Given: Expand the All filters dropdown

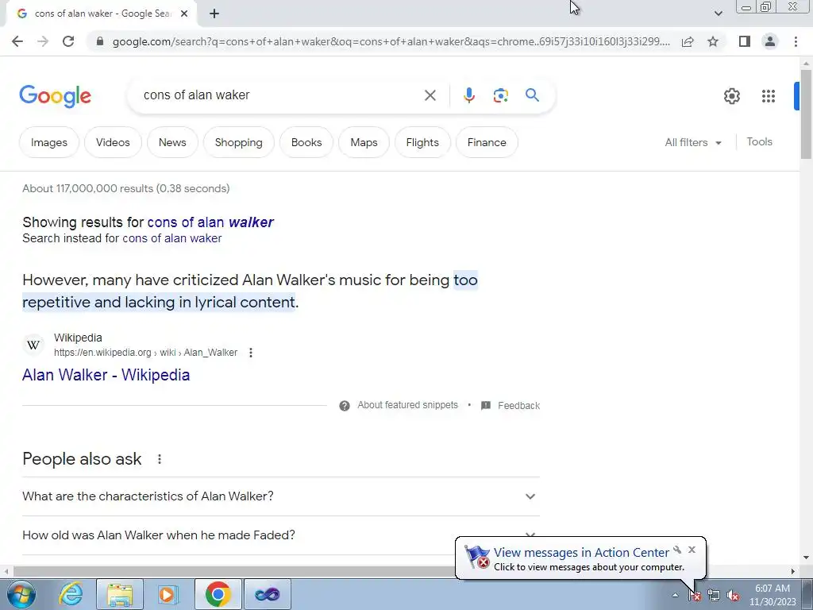Looking at the screenshot, I should [x=693, y=142].
